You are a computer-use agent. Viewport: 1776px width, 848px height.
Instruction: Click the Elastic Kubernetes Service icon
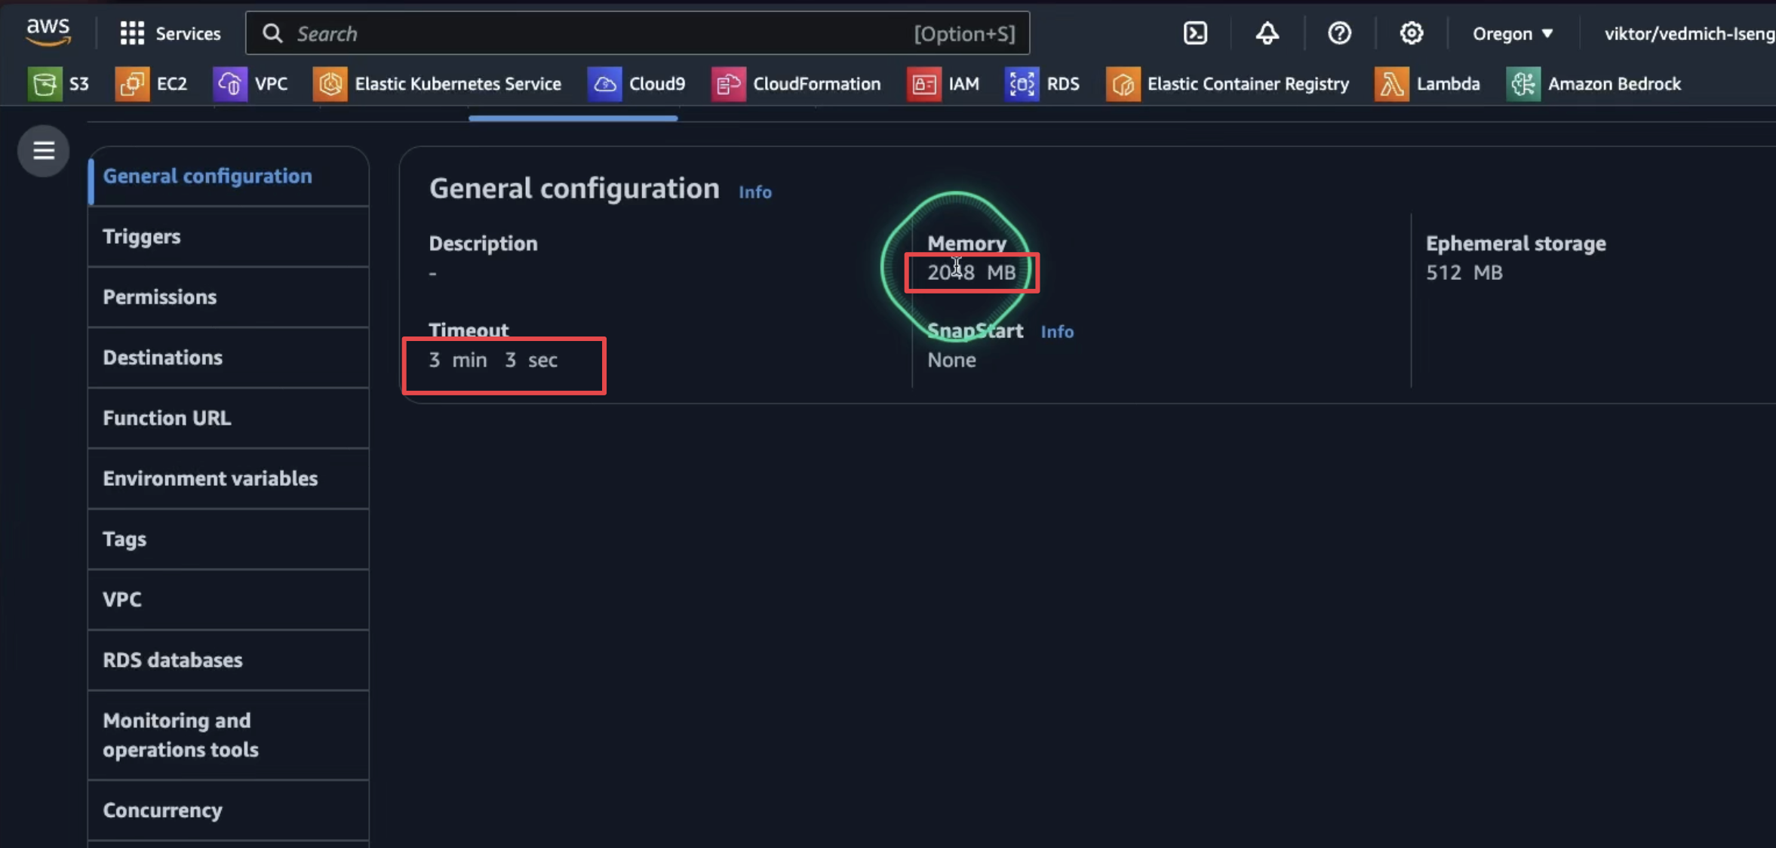pos(330,84)
